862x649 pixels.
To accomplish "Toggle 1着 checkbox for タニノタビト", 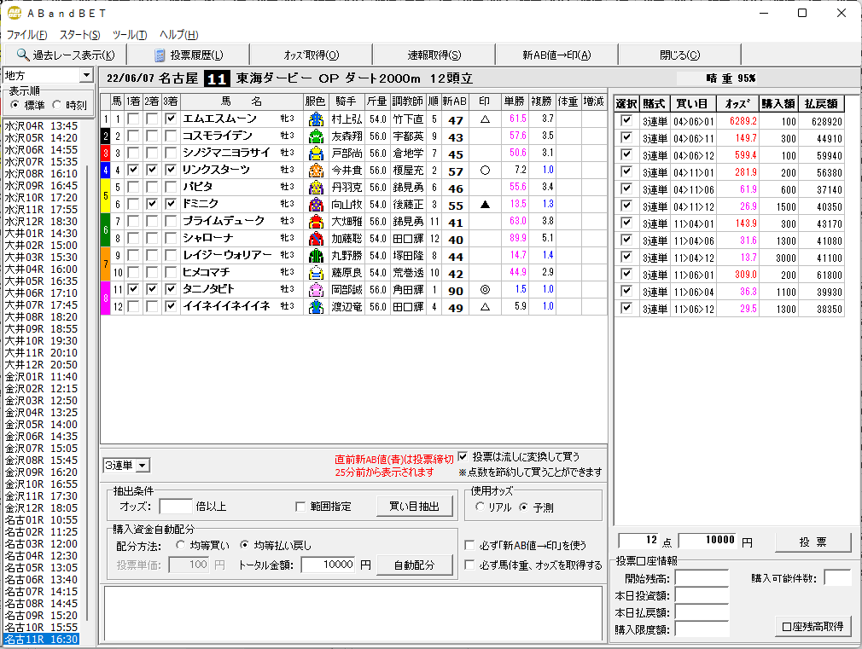I will click(133, 289).
